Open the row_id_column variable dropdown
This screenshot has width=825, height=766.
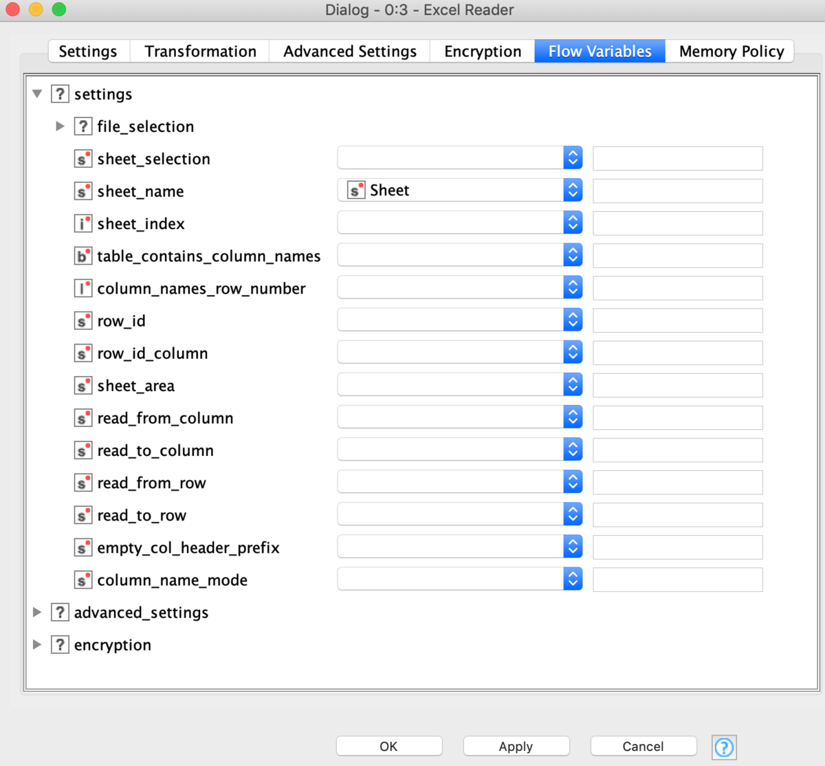coord(460,351)
